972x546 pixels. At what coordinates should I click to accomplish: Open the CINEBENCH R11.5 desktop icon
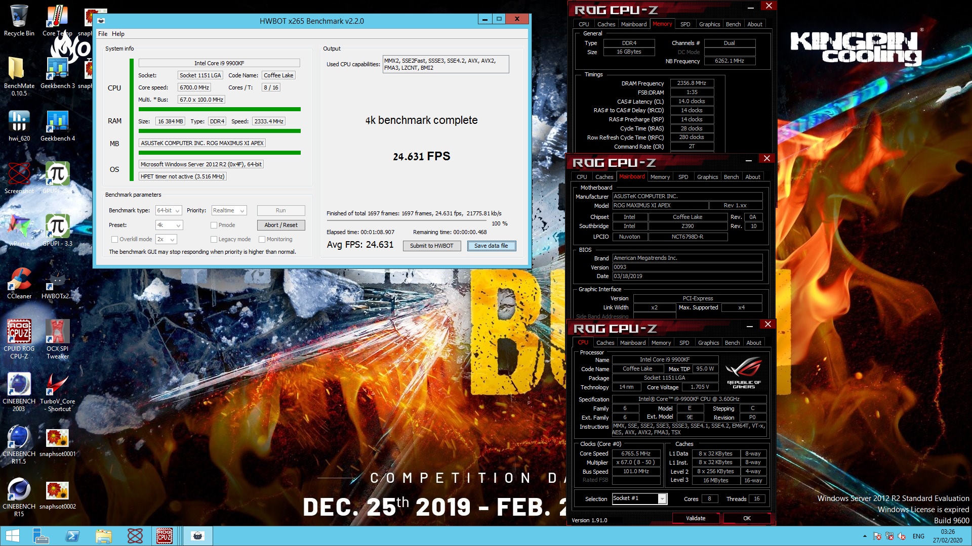[19, 444]
